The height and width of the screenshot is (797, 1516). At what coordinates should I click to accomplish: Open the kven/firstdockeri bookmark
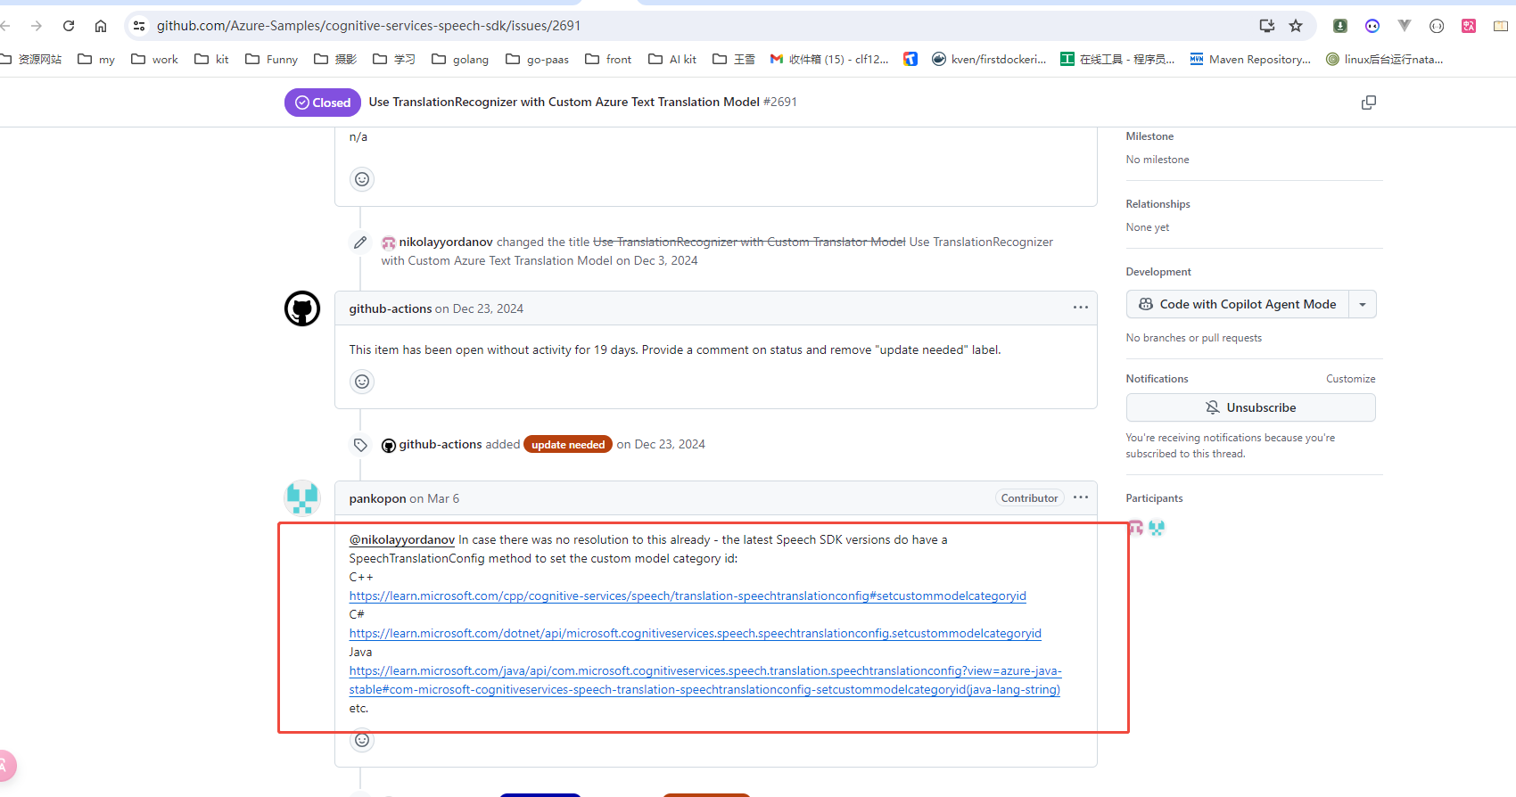click(x=989, y=59)
